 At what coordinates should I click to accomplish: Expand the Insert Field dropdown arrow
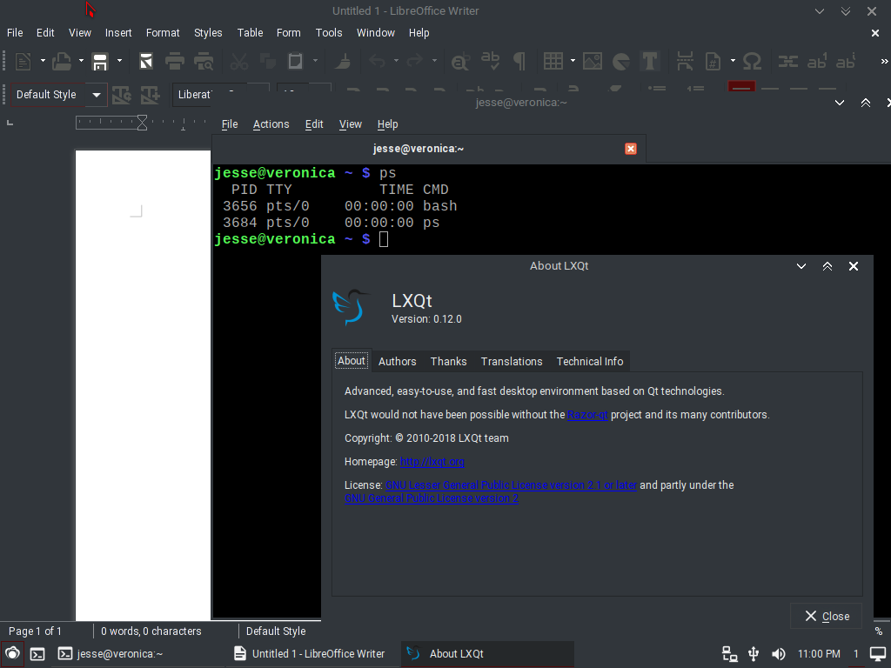point(733,61)
